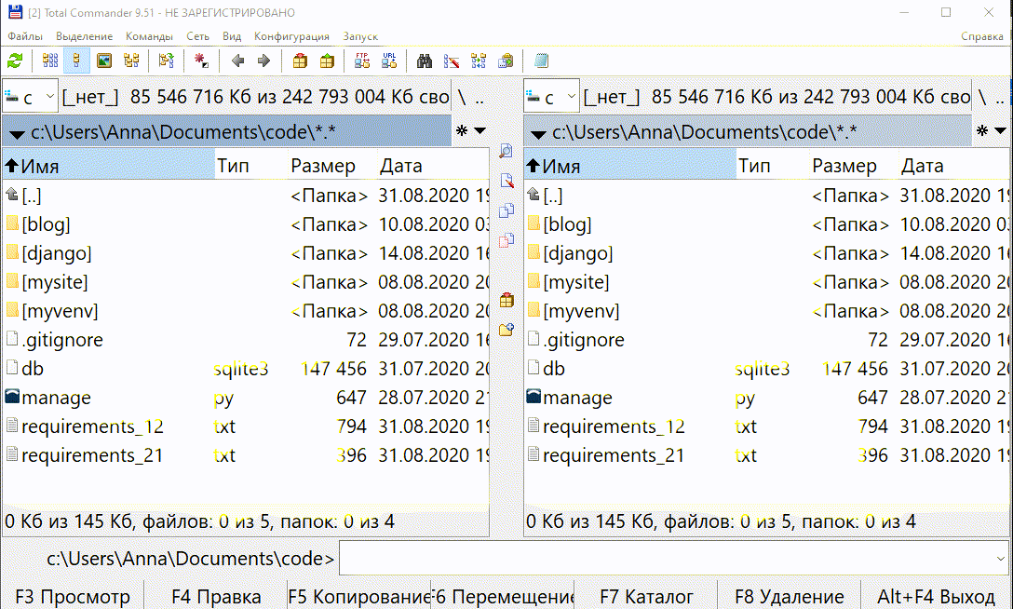
Task: Open the Справка help menu
Action: (x=982, y=37)
